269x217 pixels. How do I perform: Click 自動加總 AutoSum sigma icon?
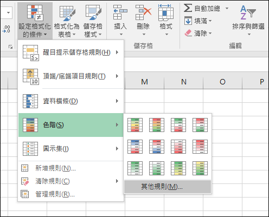(x=188, y=8)
